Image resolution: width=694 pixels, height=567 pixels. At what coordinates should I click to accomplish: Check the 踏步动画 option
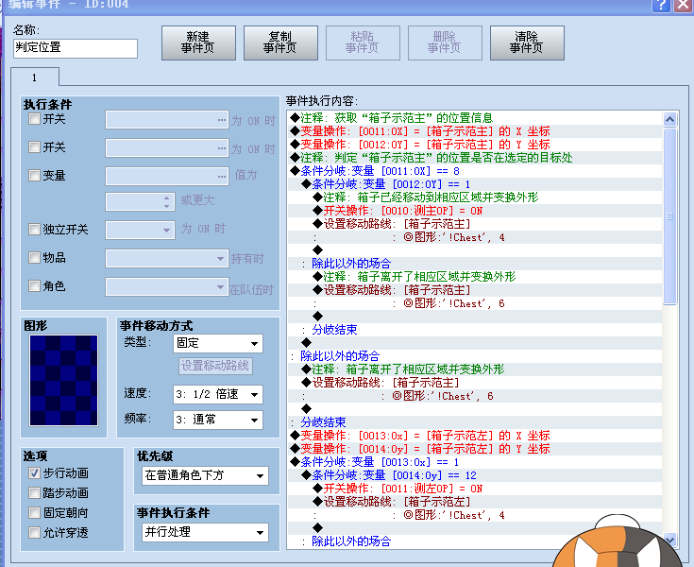pyautogui.click(x=34, y=492)
